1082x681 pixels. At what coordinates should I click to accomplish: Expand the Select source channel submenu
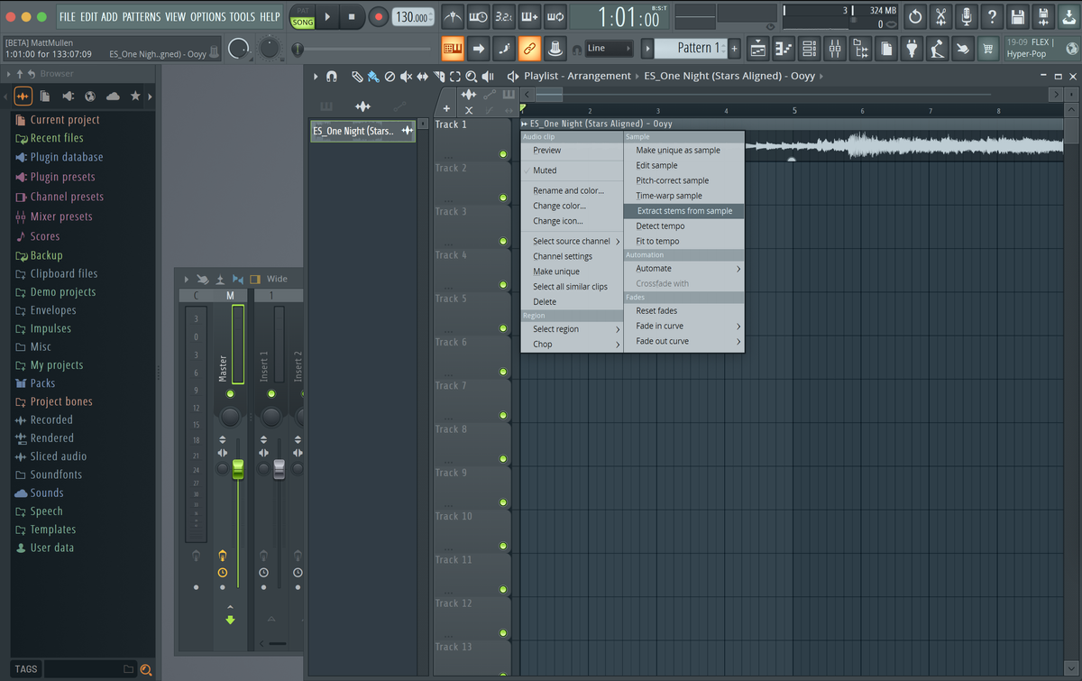pyautogui.click(x=571, y=241)
